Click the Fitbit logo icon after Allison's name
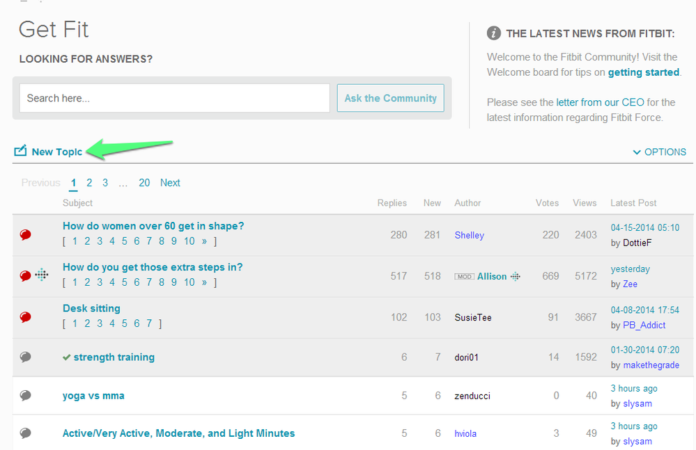Image resolution: width=696 pixels, height=450 pixels. [x=516, y=276]
